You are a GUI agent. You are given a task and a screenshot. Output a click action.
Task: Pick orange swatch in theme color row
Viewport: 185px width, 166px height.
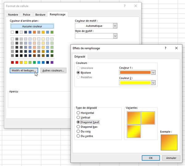34,32
